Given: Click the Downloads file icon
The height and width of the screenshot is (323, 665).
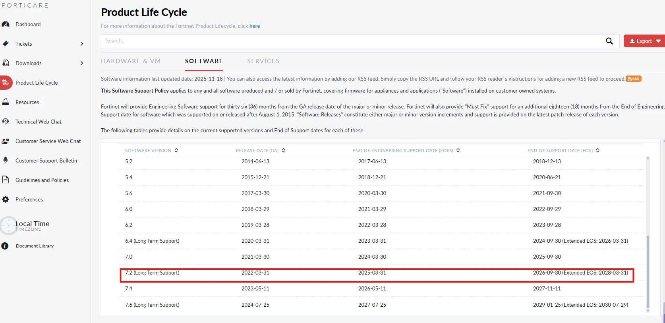Looking at the screenshot, I should 6,63.
